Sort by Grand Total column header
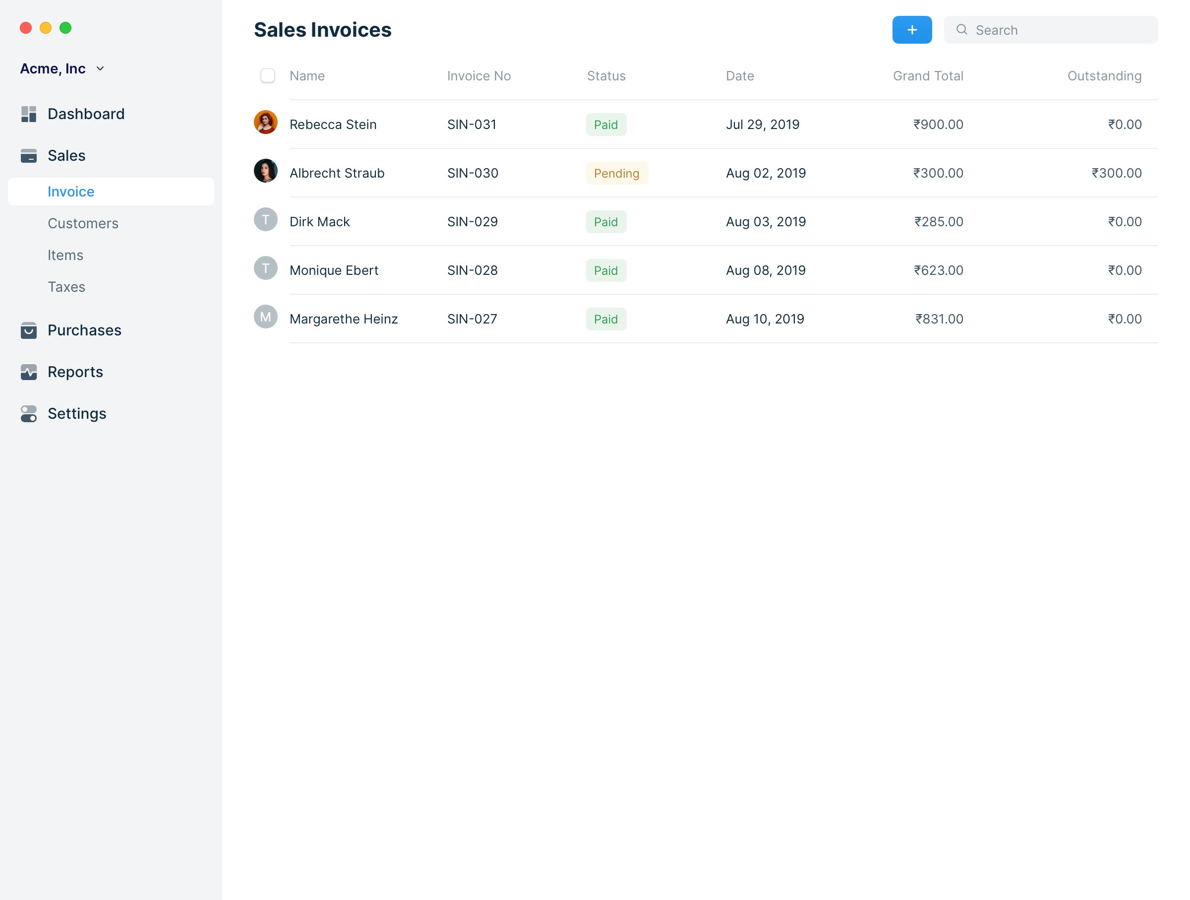Image resolution: width=1190 pixels, height=900 pixels. 928,76
